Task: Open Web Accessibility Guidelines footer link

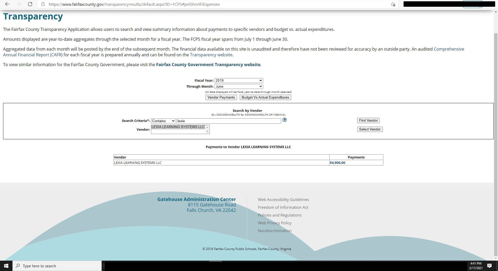Action: [283, 199]
